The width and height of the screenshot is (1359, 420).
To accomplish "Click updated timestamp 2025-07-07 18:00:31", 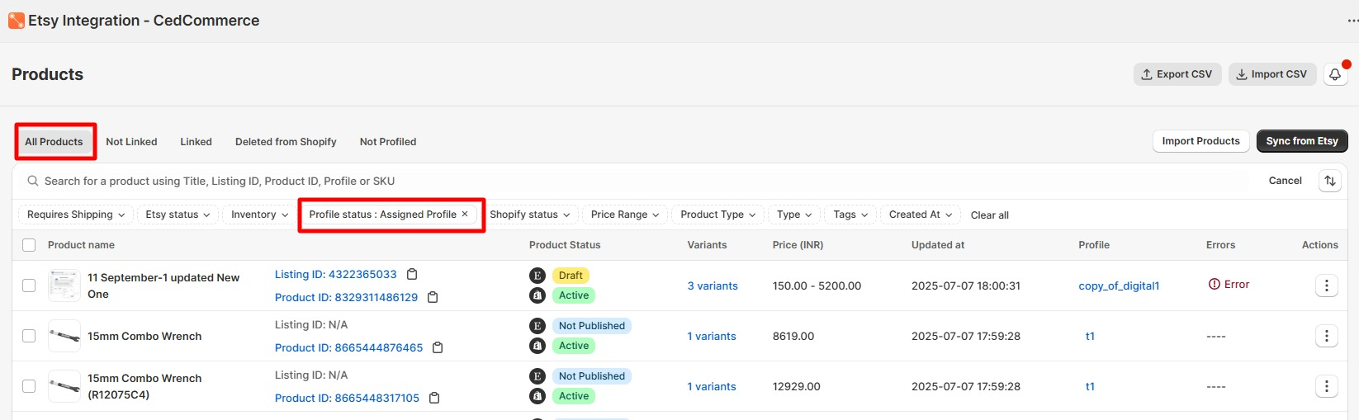I will pos(966,286).
